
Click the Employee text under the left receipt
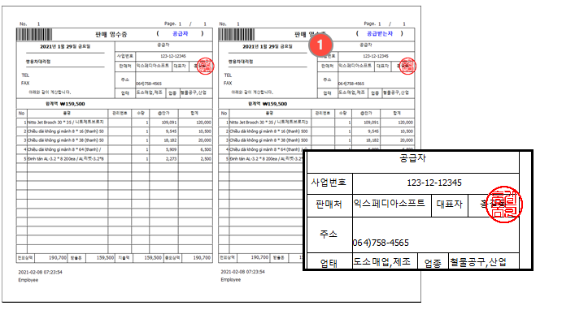[x=28, y=280]
